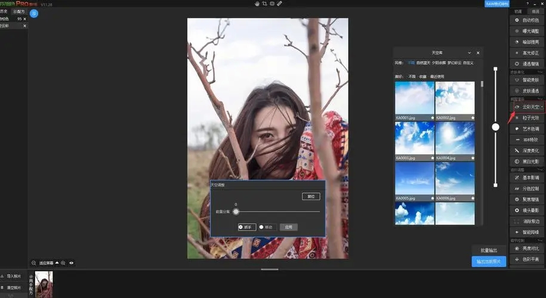
Task: Toggle favorite star on KA0003.jpg
Action: [433, 158]
